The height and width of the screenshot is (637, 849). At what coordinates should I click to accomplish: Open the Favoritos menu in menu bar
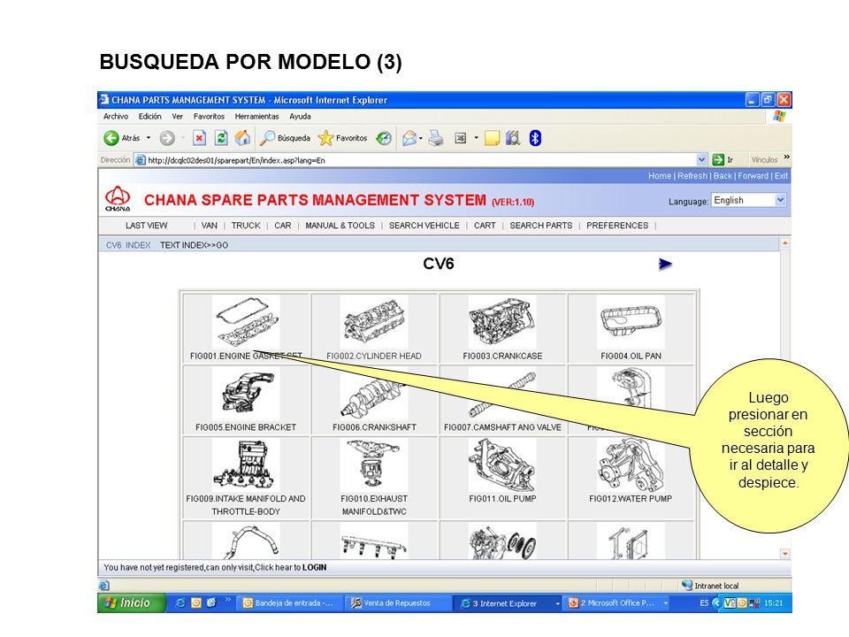click(209, 117)
